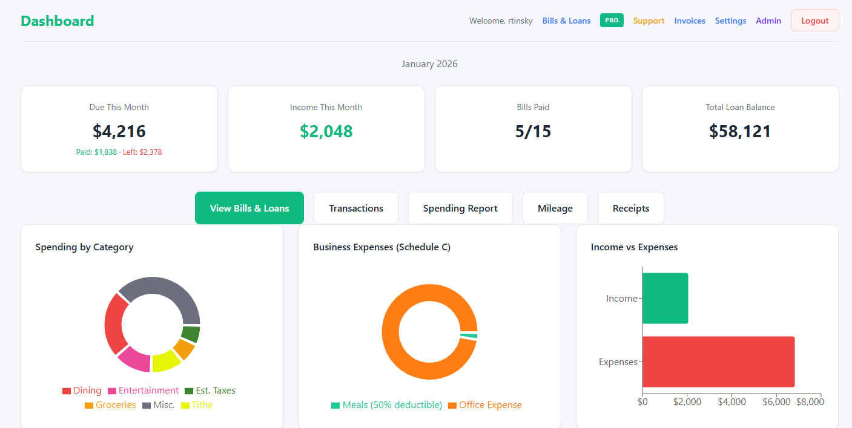The height and width of the screenshot is (428, 852).
Task: Open the Admin panel
Action: [x=768, y=20]
